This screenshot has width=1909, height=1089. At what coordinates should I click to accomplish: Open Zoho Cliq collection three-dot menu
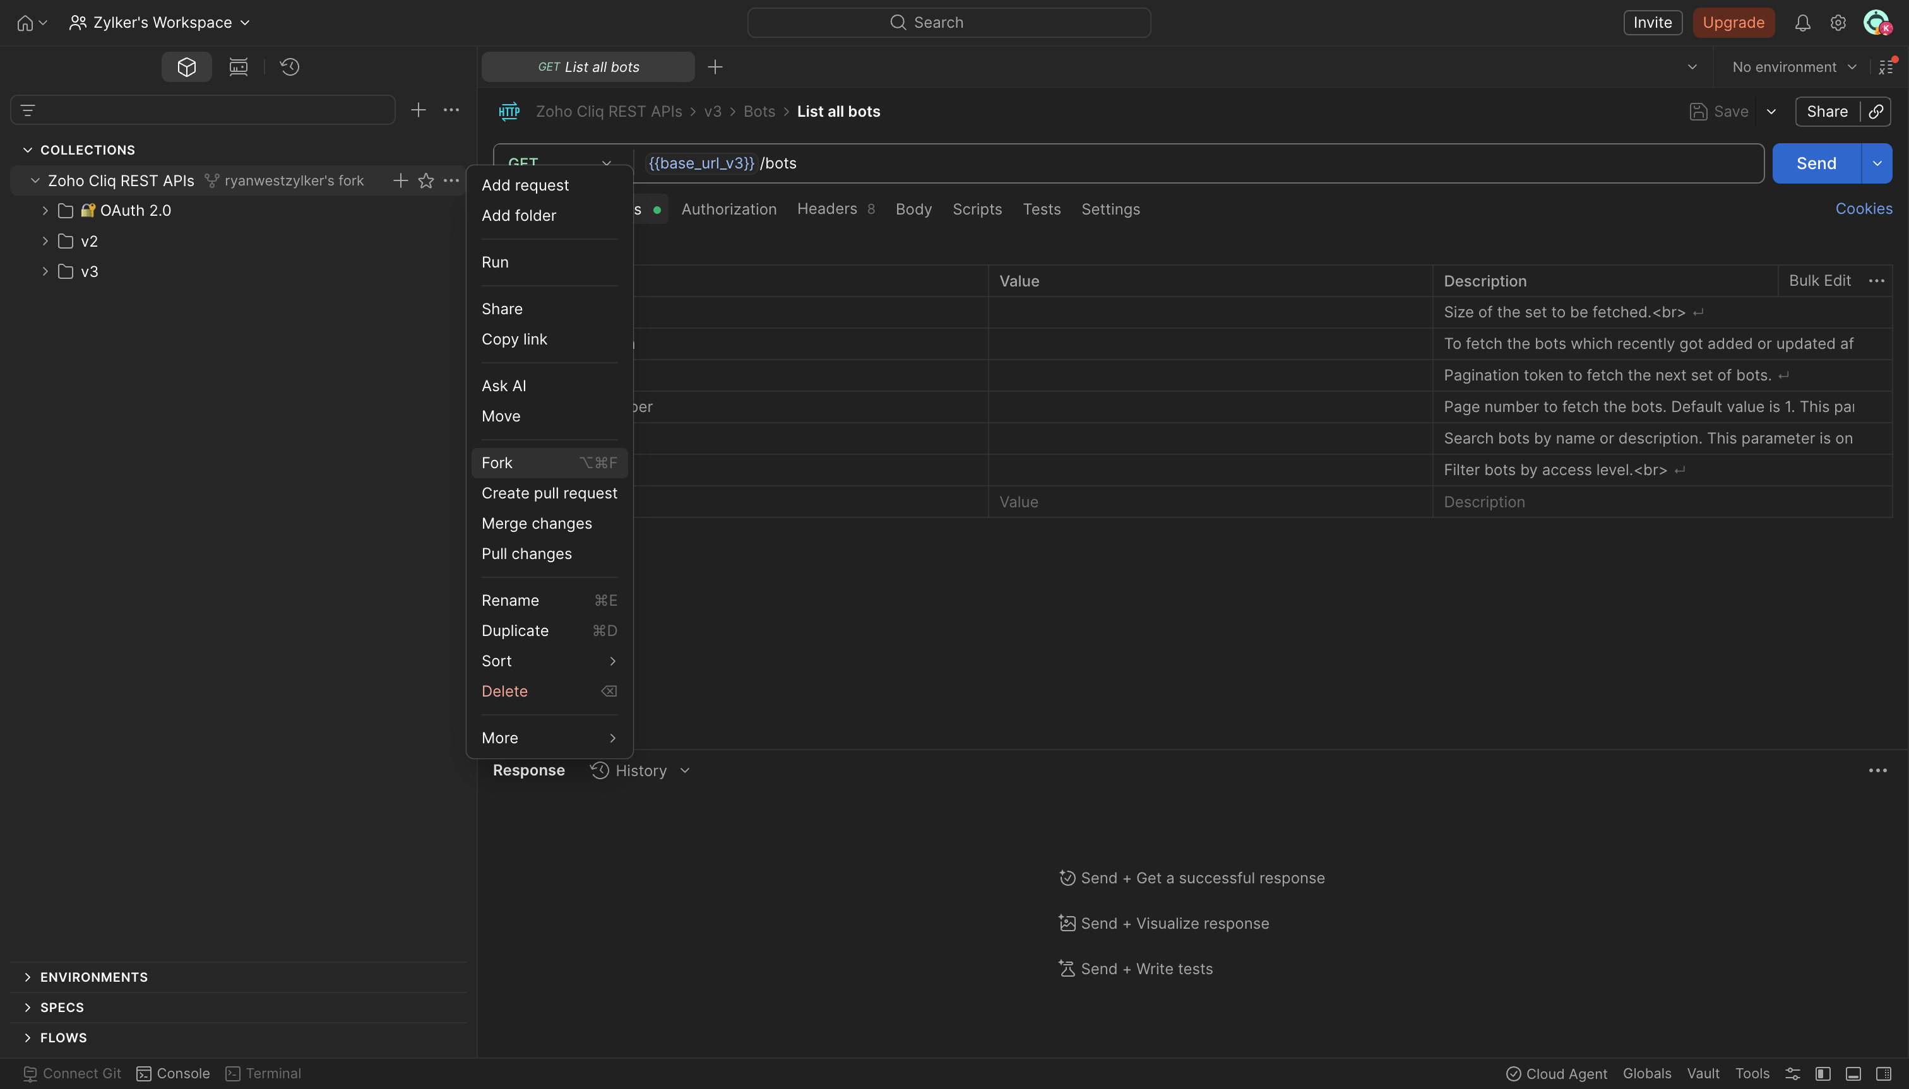coord(451,180)
